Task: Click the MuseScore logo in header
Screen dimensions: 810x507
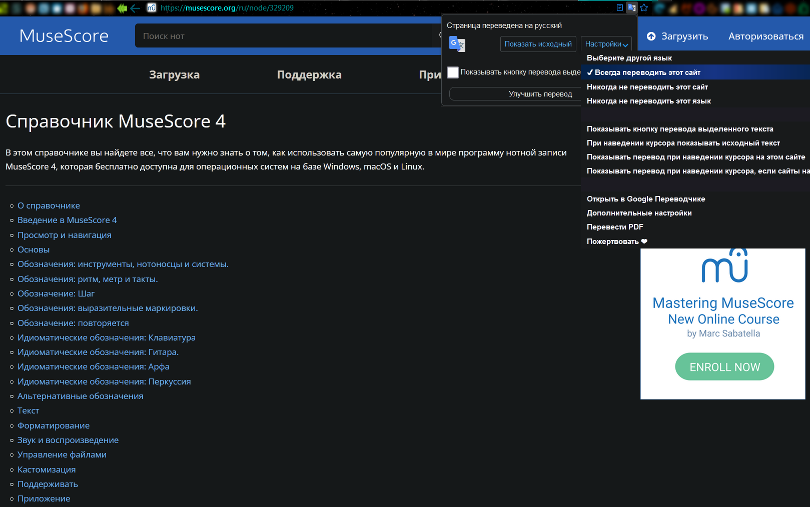Action: click(x=64, y=36)
